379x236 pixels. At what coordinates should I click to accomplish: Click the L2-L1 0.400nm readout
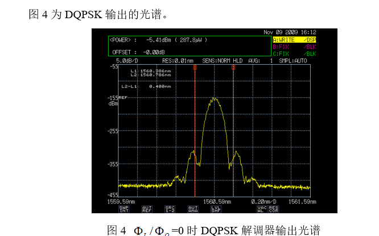(x=146, y=86)
